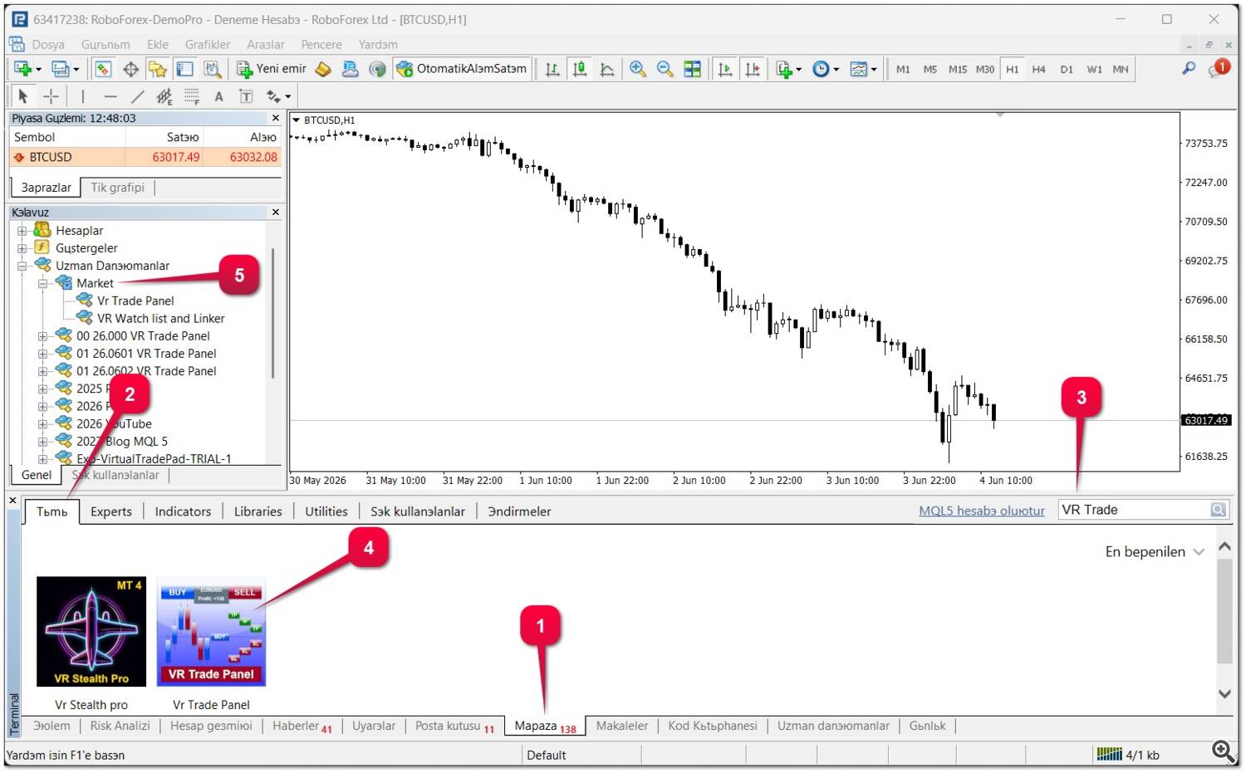Switch timeframe to M1
Image resolution: width=1246 pixels, height=773 pixels.
tap(903, 69)
